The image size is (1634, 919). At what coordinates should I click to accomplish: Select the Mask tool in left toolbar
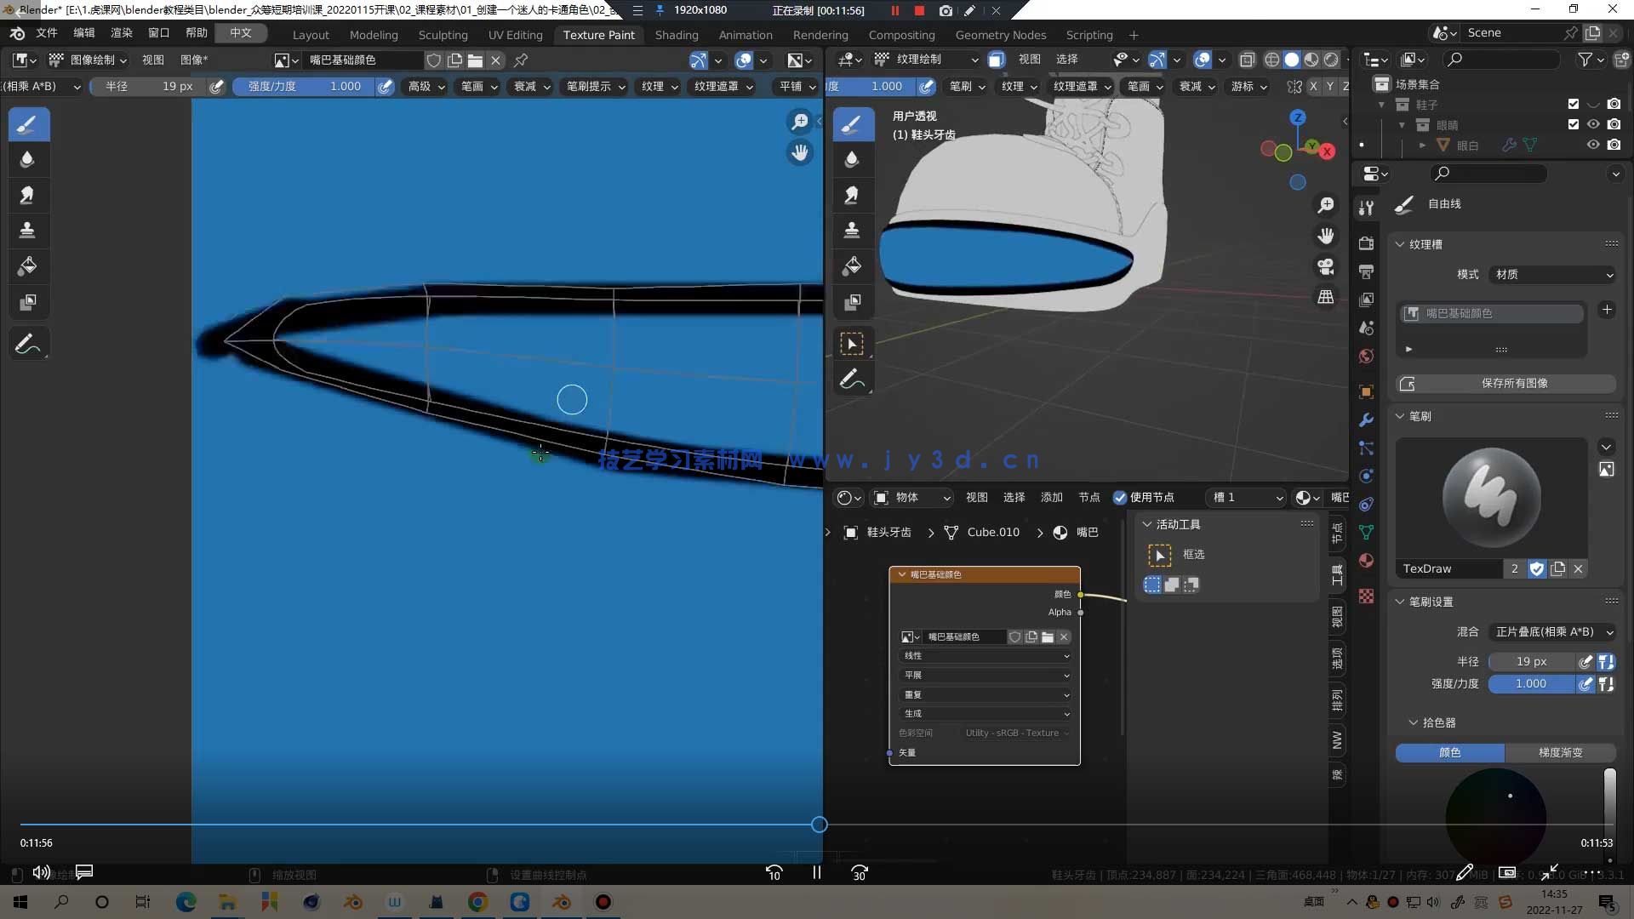[27, 302]
